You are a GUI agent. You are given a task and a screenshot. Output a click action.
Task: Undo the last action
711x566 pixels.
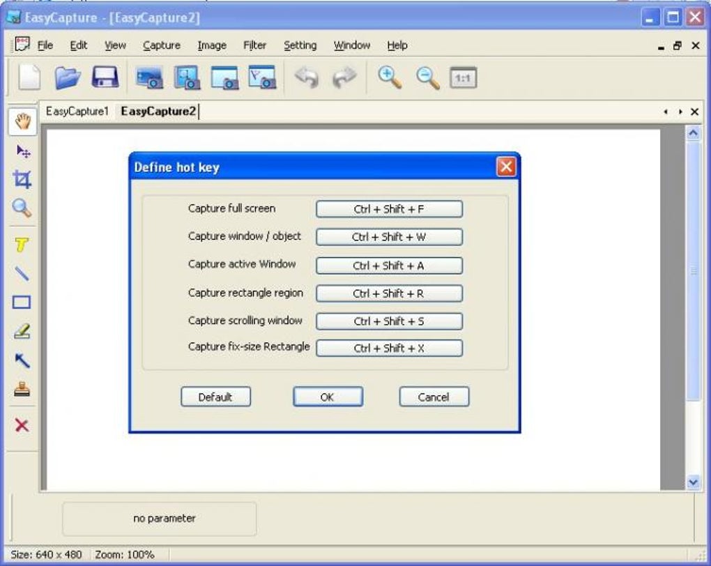[x=307, y=77]
